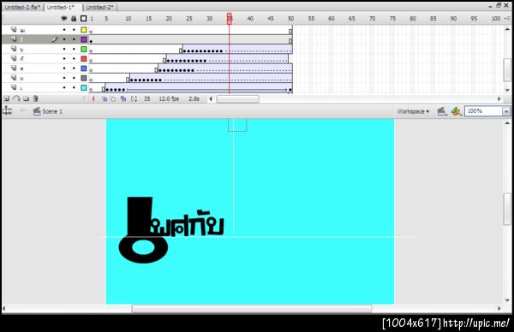Switch to the Untitled-2* tab
The image size is (514, 332).
click(x=100, y=7)
